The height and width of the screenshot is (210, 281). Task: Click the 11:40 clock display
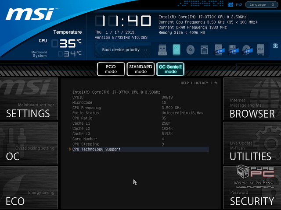point(123,21)
